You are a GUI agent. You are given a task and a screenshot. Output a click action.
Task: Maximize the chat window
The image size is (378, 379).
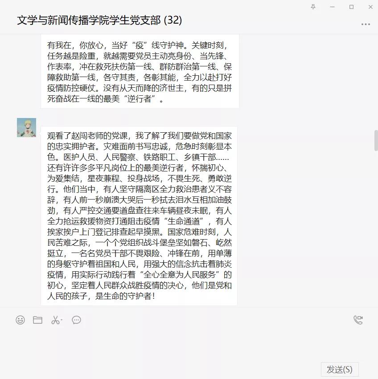[x=351, y=7]
